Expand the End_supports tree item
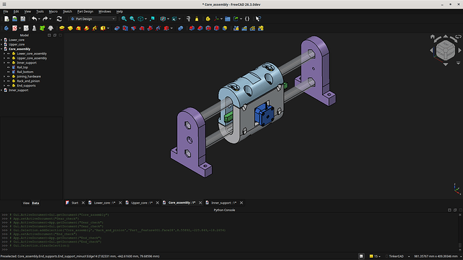463x260 pixels. 5,86
